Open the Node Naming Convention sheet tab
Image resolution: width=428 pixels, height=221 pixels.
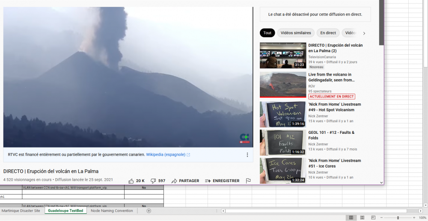pos(112,211)
